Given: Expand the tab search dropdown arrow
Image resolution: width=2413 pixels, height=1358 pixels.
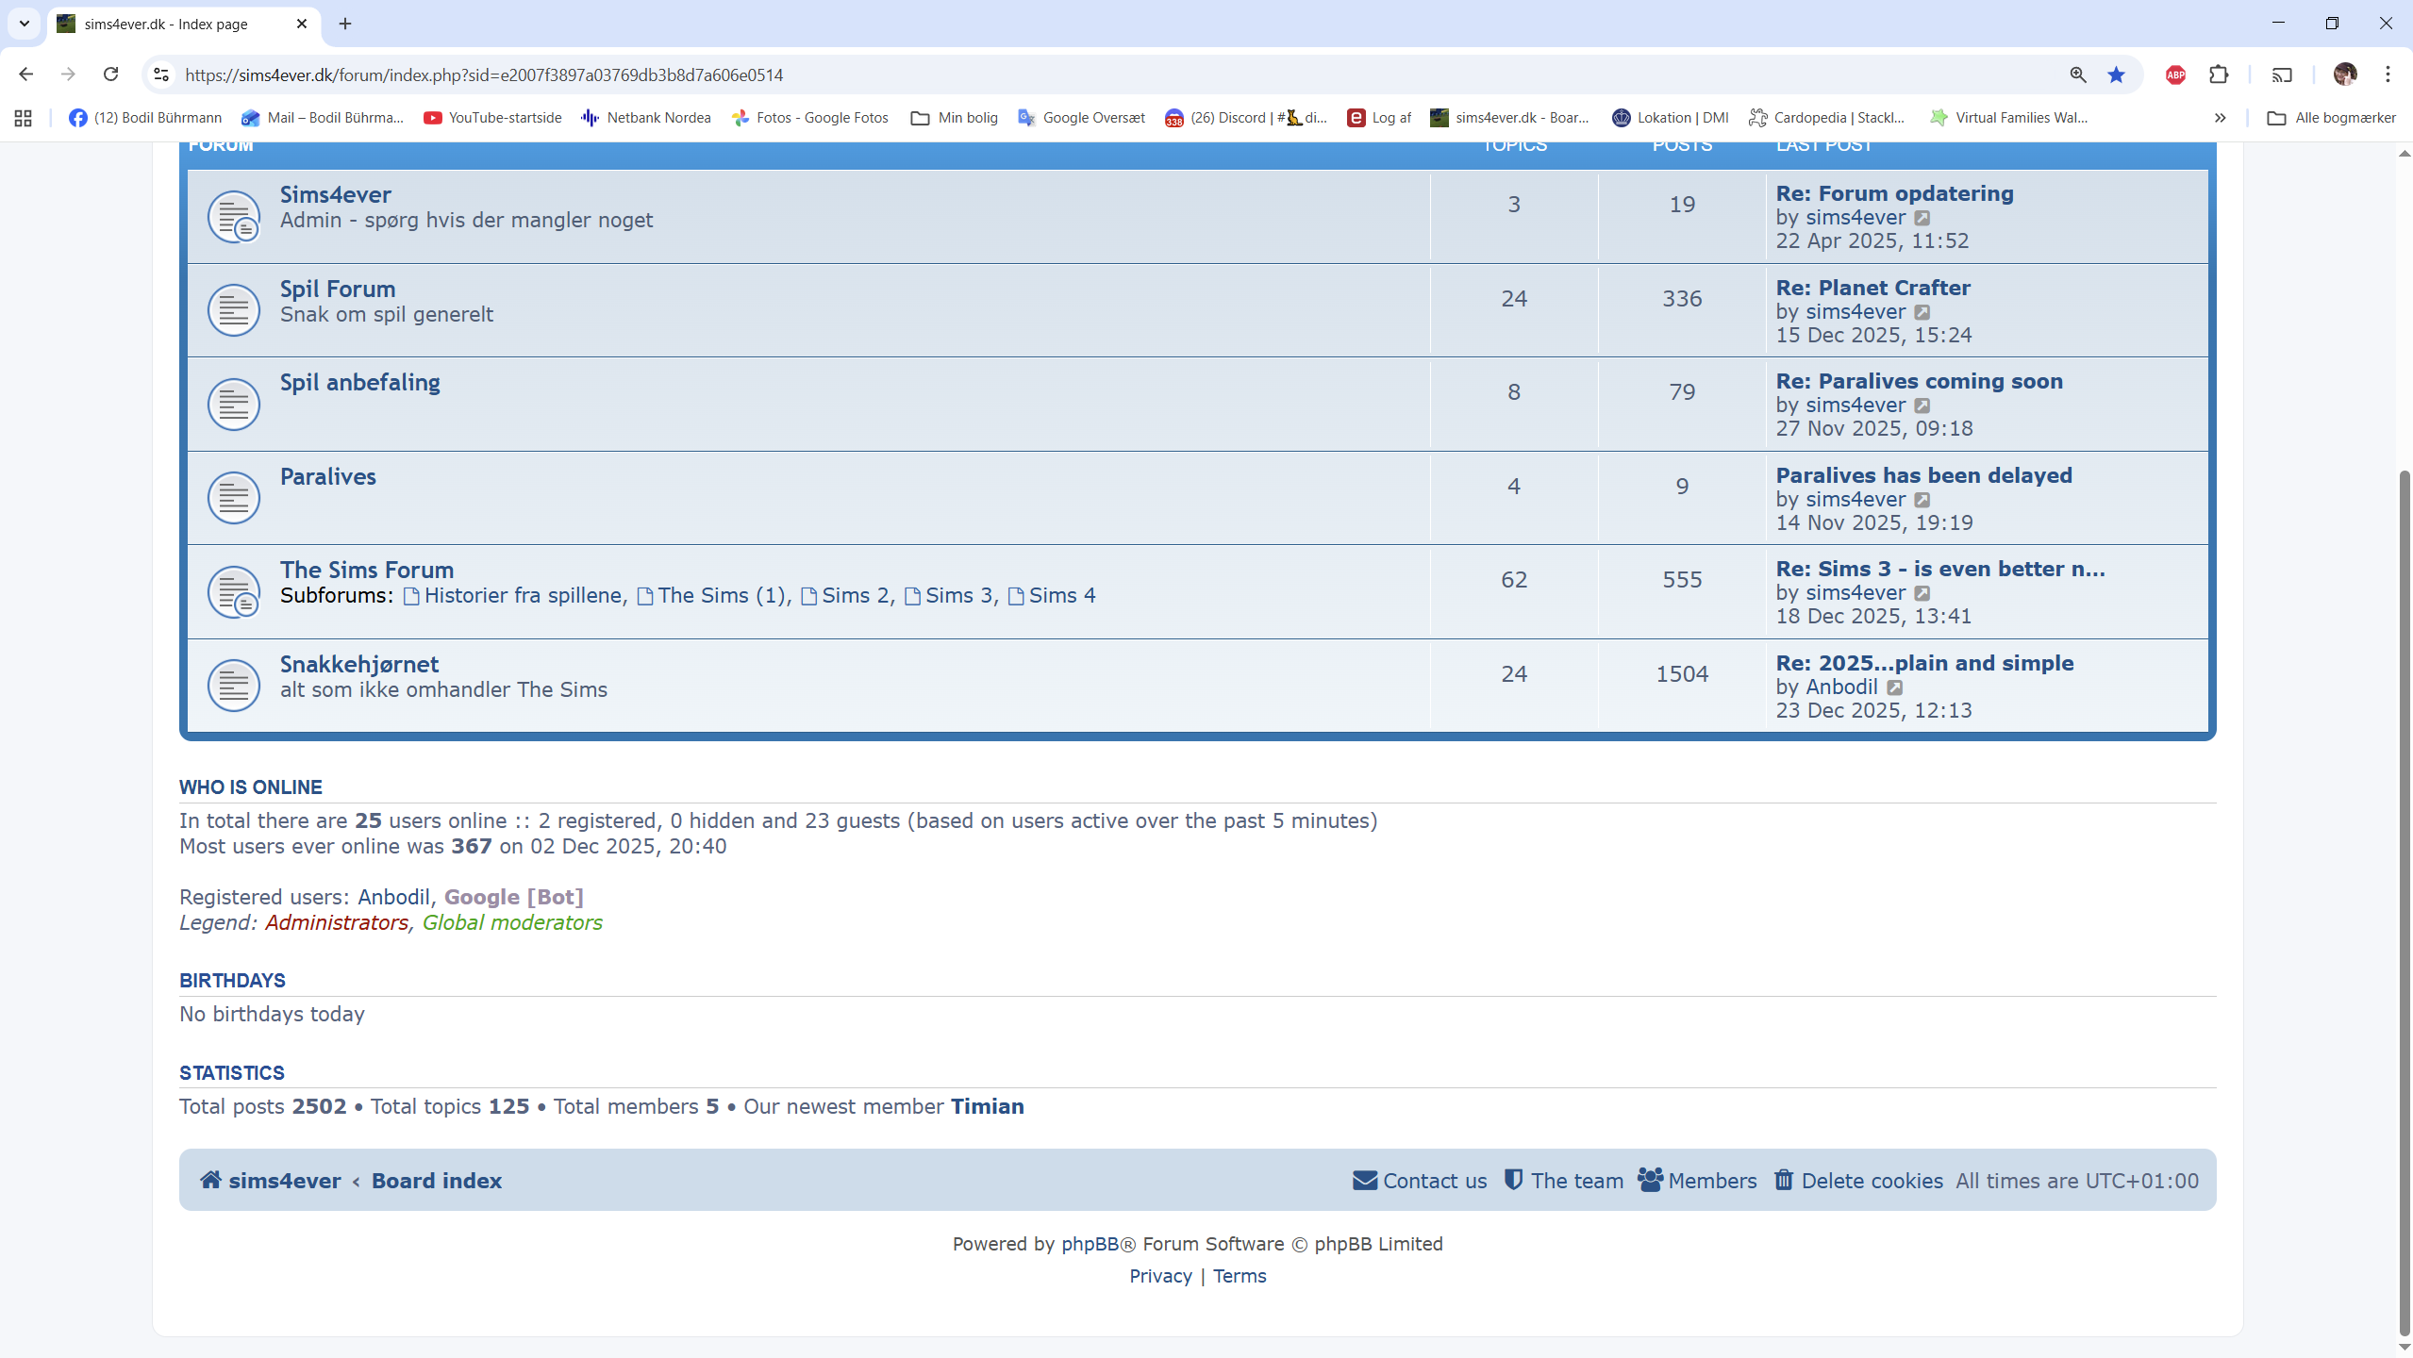Looking at the screenshot, I should (x=25, y=24).
